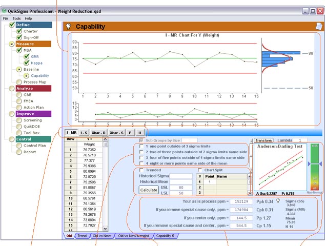
Task: Select the Xbar - S chart button
Action: tap(116, 133)
